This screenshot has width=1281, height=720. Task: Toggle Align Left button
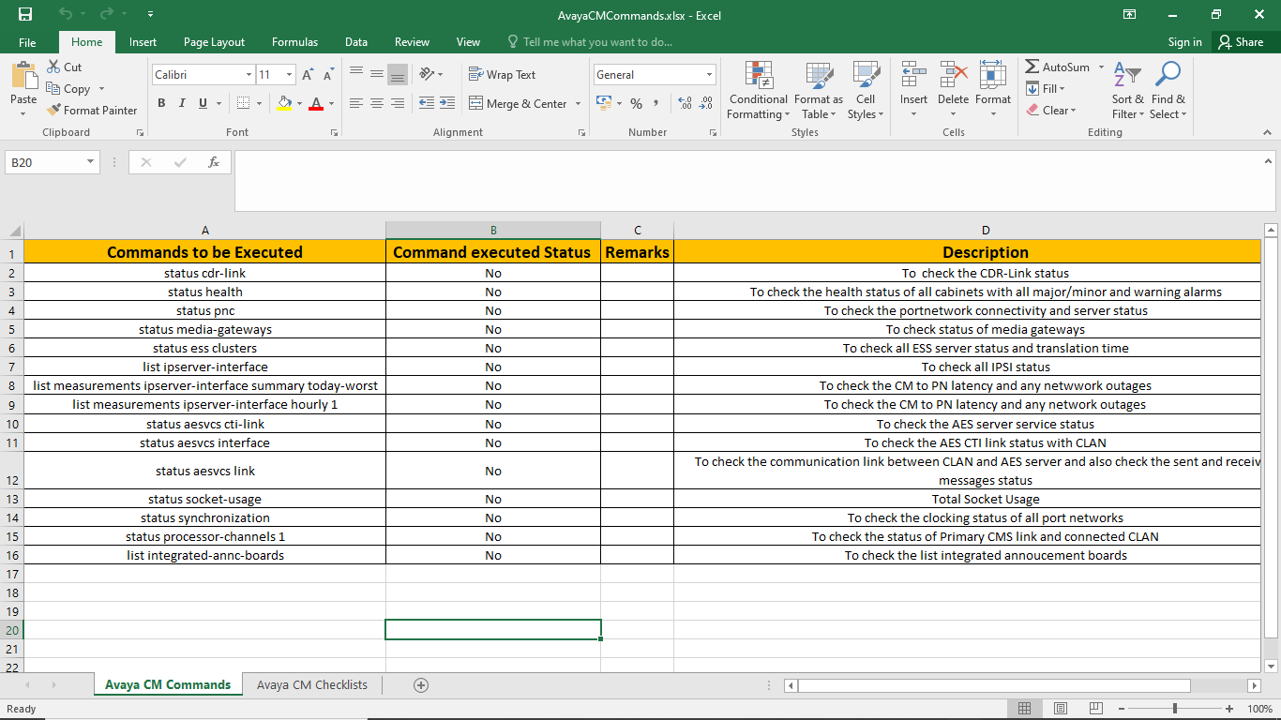pos(356,103)
